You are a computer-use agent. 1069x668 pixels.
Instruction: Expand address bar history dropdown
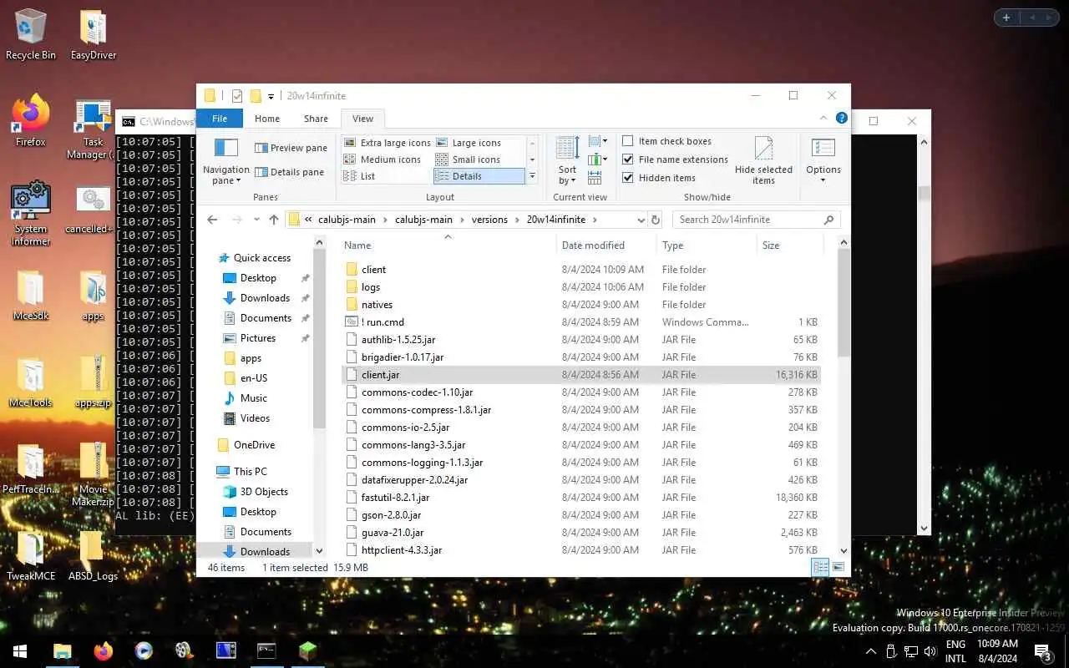[x=641, y=220]
